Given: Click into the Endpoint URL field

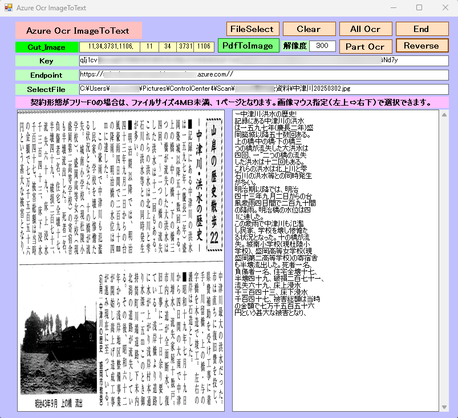Looking at the screenshot, I should tap(264, 75).
